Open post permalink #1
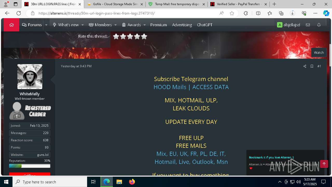332x187 pixels. 319,66
